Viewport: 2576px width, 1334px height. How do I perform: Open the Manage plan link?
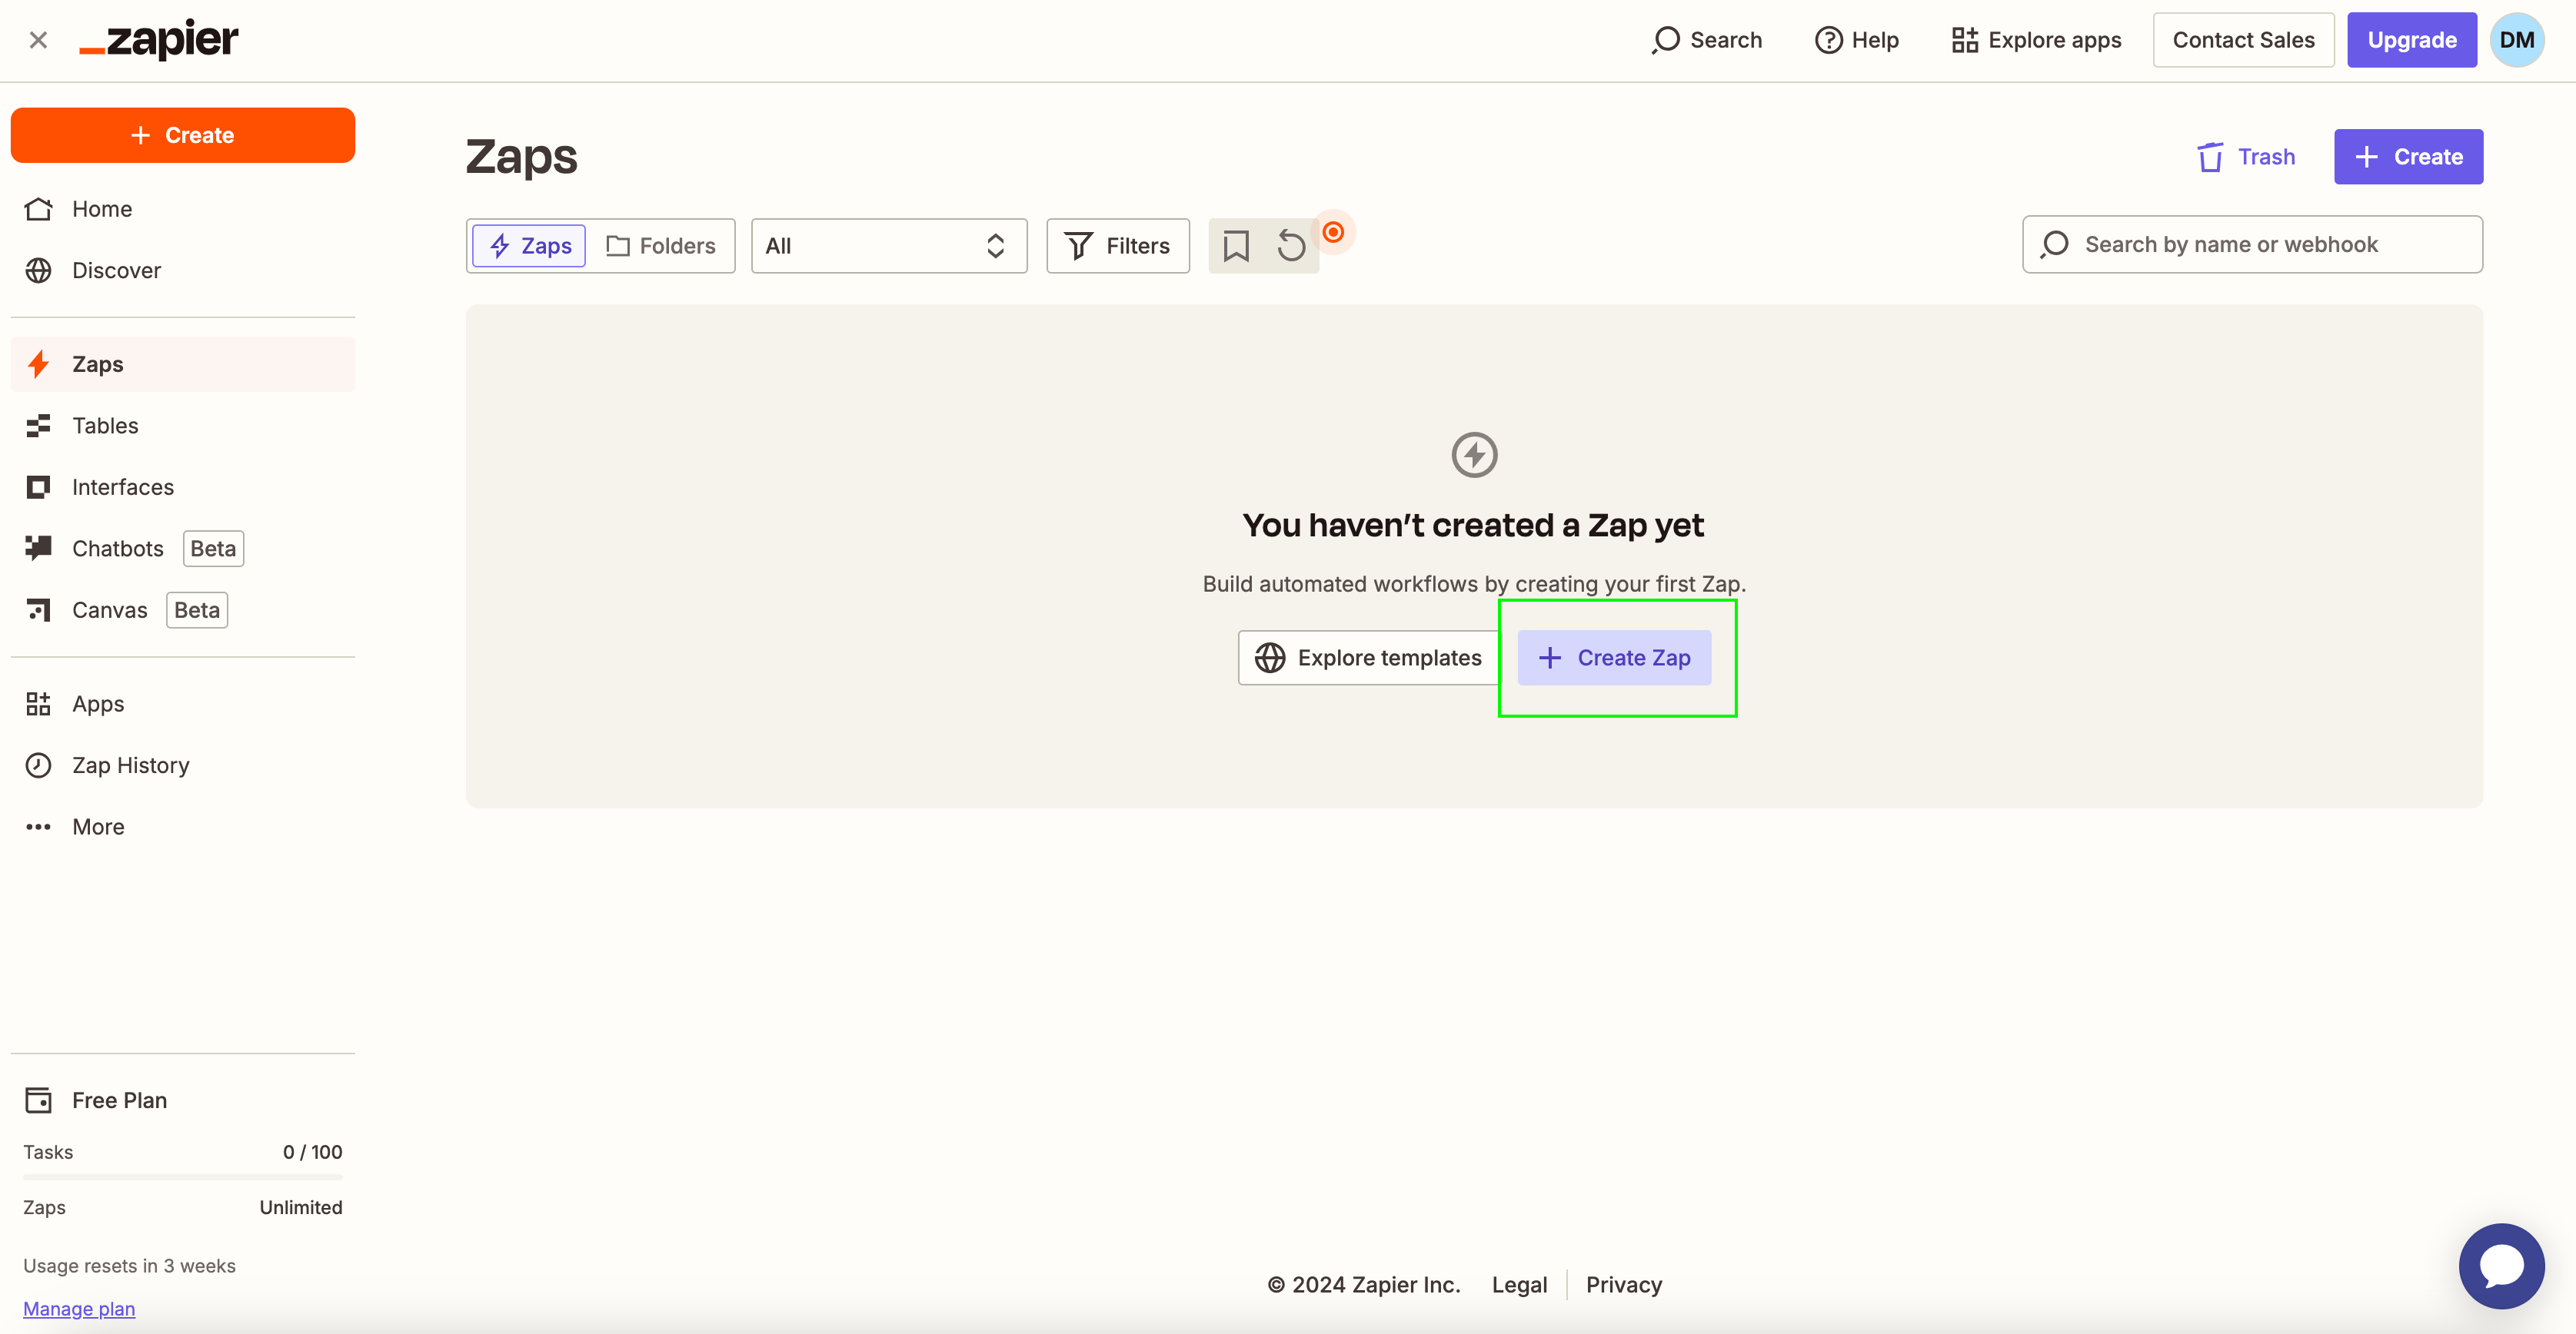(79, 1308)
